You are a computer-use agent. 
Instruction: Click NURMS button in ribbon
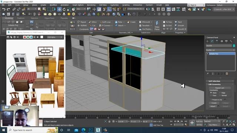82,25
